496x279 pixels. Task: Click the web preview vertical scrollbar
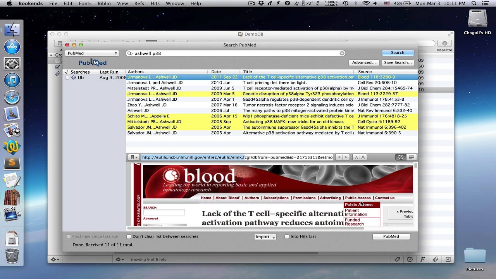point(416,166)
